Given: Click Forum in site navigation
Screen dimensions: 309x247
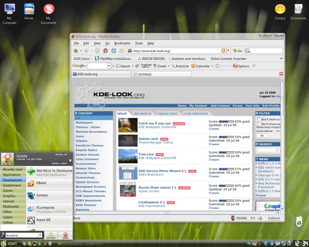Looking at the screenshot, I should [238, 106].
